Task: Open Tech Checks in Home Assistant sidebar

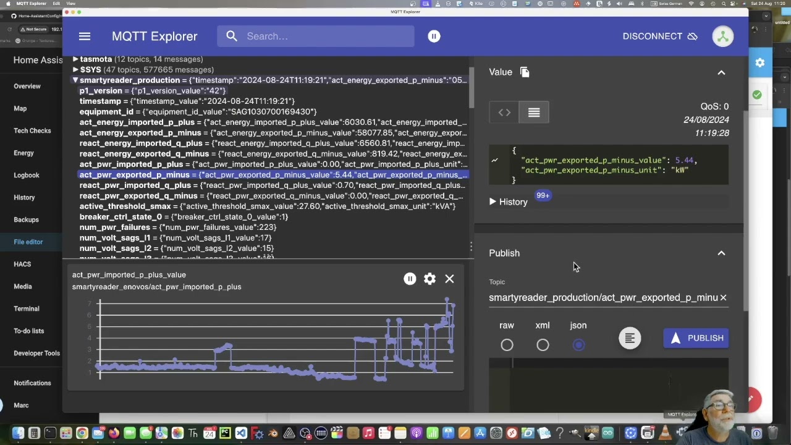Action: [32, 131]
